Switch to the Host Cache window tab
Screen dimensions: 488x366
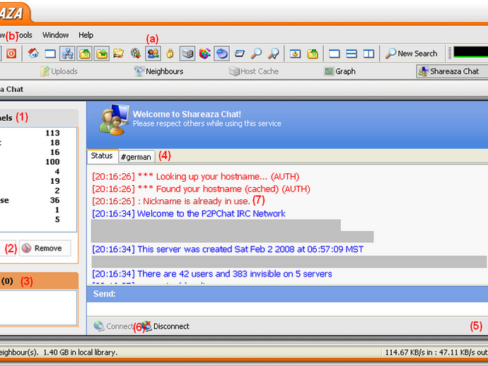click(x=254, y=71)
